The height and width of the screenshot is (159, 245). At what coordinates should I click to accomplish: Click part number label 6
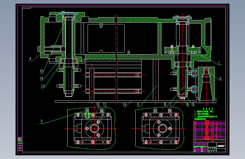pyautogui.click(x=188, y=104)
